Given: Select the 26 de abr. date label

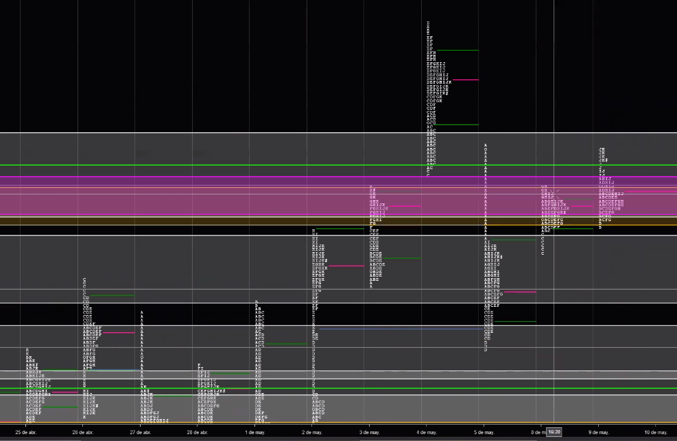Looking at the screenshot, I should (x=83, y=432).
